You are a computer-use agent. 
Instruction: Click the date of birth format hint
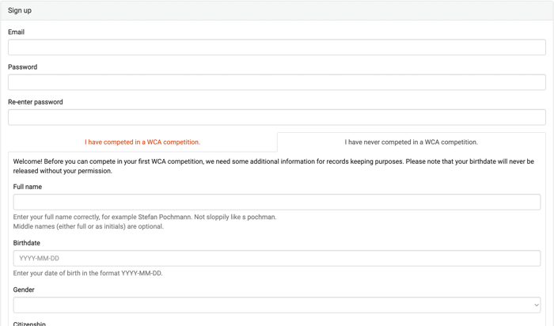tap(88, 273)
